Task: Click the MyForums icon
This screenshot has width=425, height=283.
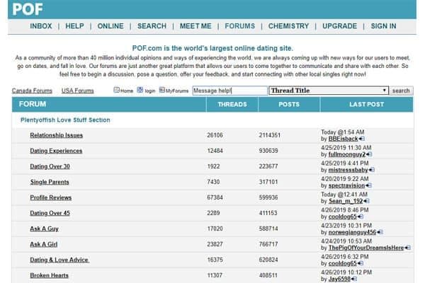Action: [162, 91]
